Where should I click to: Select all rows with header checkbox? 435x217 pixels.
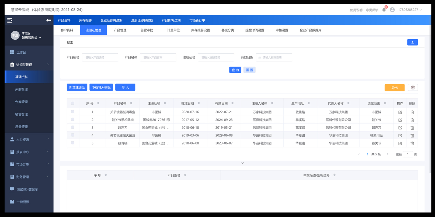(73, 103)
